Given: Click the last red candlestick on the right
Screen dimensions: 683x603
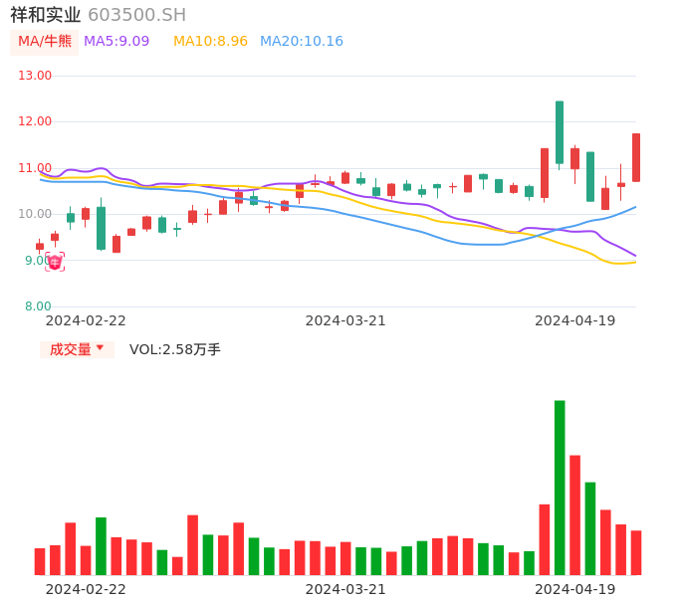Looking at the screenshot, I should pos(636,157).
